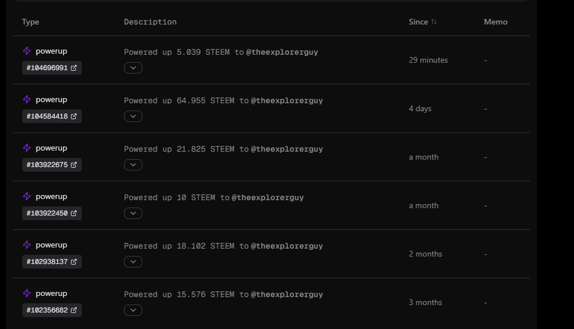Open external link icon for #102938137

pos(74,262)
